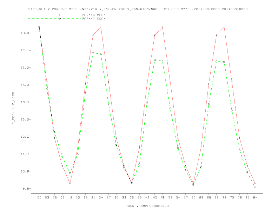Select the PARM=F_MEAN legend label
This screenshot has width=278, height=215.
pyautogui.click(x=94, y=19)
